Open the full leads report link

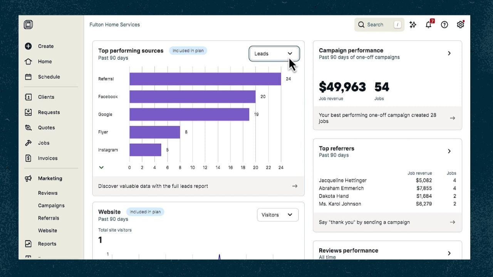[198, 186]
